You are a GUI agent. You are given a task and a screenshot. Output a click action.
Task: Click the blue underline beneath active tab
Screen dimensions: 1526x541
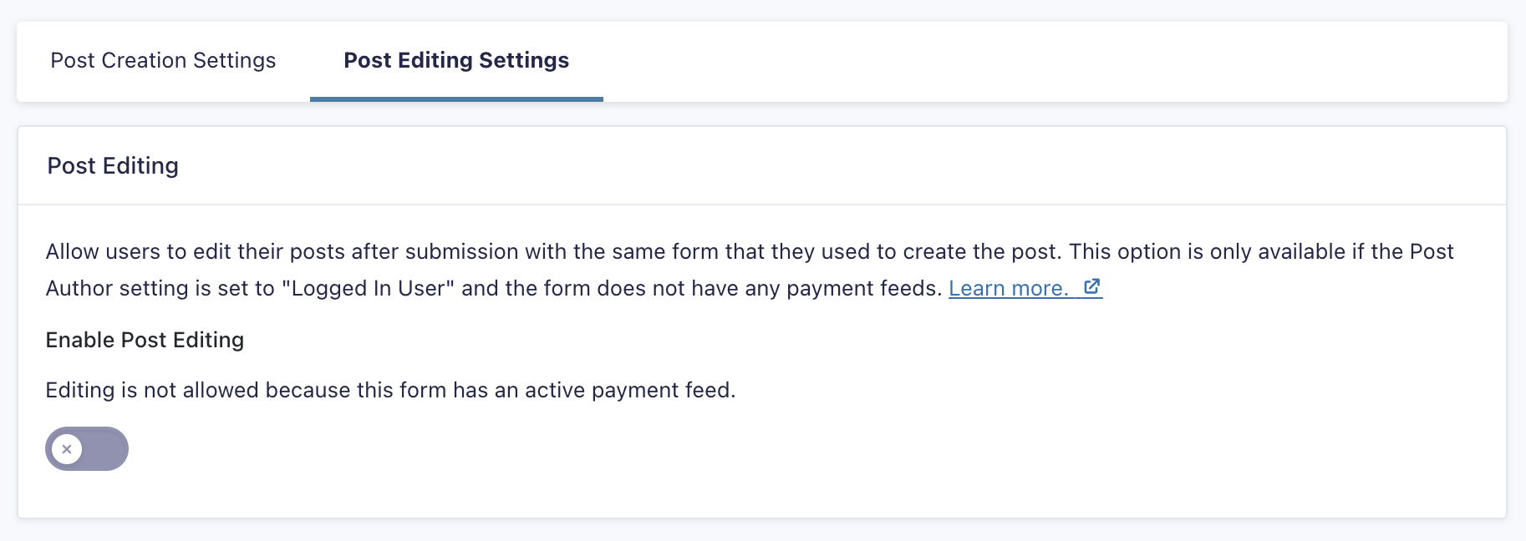(x=456, y=99)
